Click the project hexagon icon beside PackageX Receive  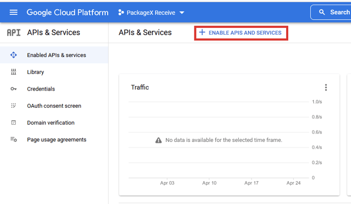coord(121,12)
